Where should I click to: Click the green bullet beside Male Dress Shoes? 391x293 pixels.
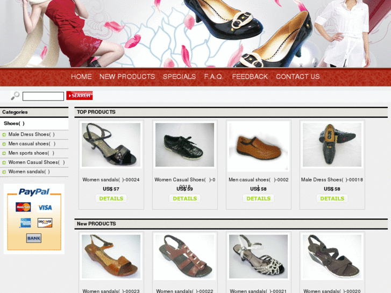tap(4, 134)
